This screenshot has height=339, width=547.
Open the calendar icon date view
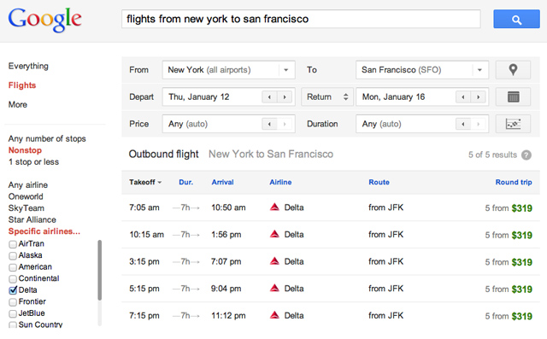[513, 96]
